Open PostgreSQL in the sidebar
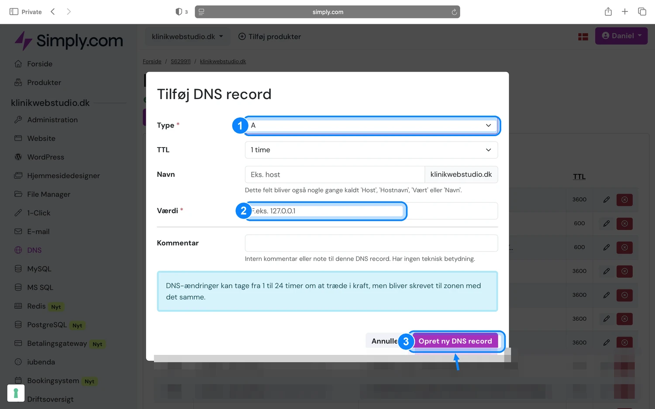This screenshot has width=655, height=409. coord(47,325)
